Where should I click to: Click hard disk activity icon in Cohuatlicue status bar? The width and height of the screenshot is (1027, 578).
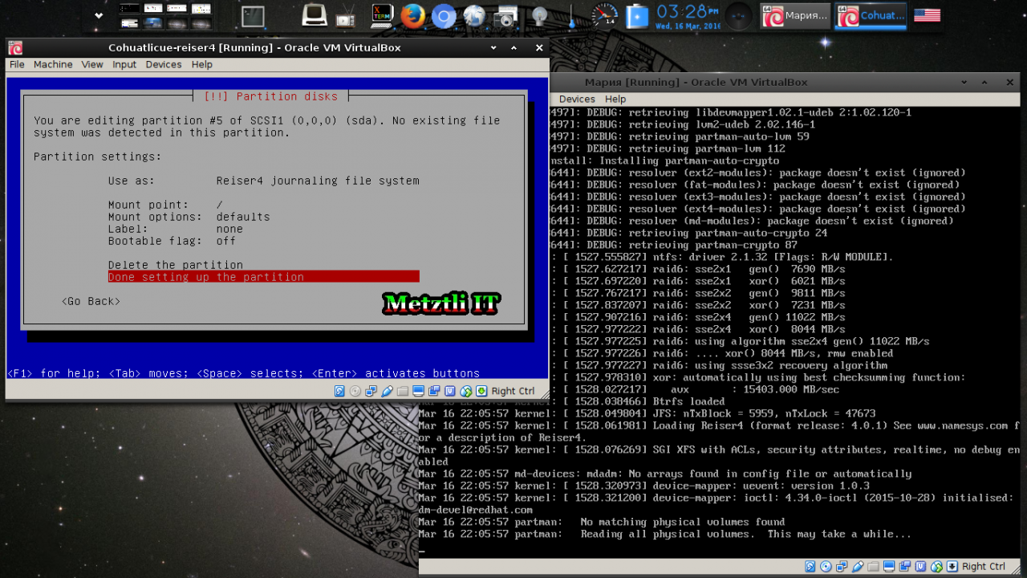click(x=339, y=391)
